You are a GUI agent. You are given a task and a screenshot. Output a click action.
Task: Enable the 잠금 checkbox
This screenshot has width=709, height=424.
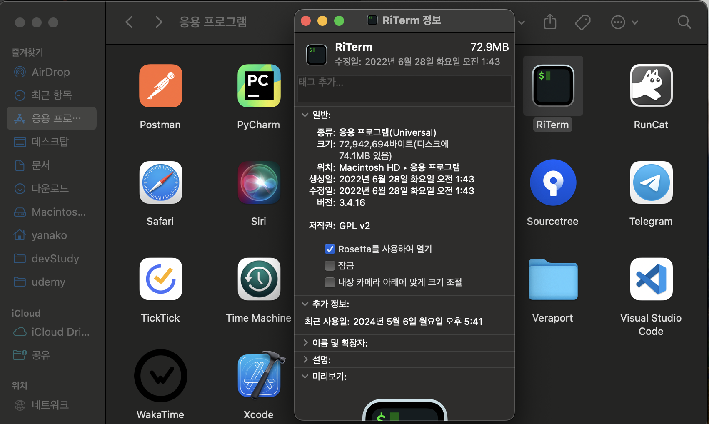(x=330, y=266)
